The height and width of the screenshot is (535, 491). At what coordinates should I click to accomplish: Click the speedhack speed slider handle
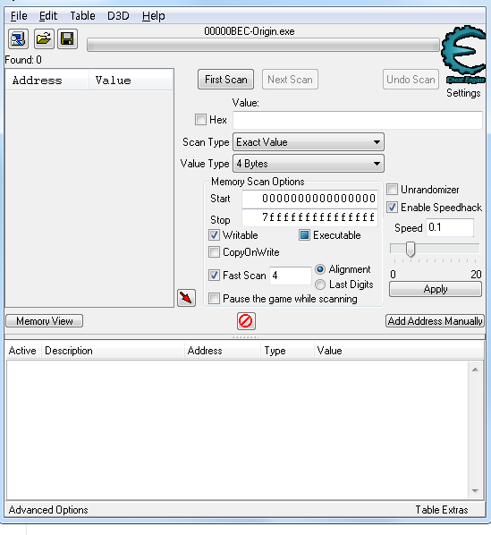pyautogui.click(x=411, y=250)
